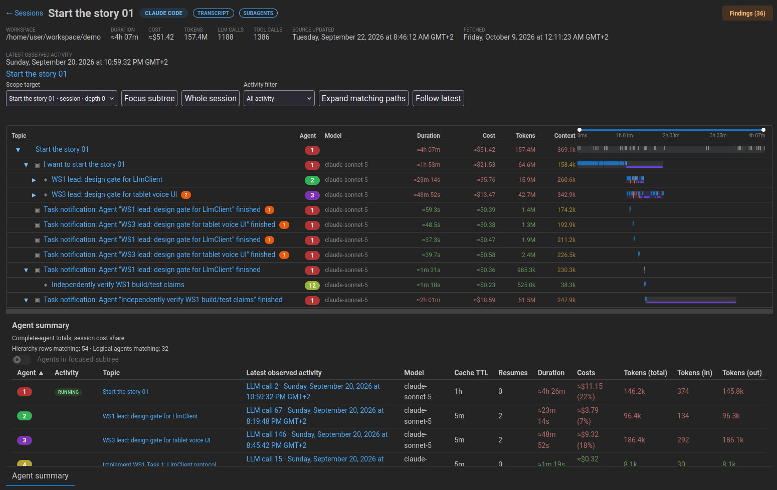Click diamond icon beside Independently verify WS1 build/test claims

pyautogui.click(x=46, y=285)
